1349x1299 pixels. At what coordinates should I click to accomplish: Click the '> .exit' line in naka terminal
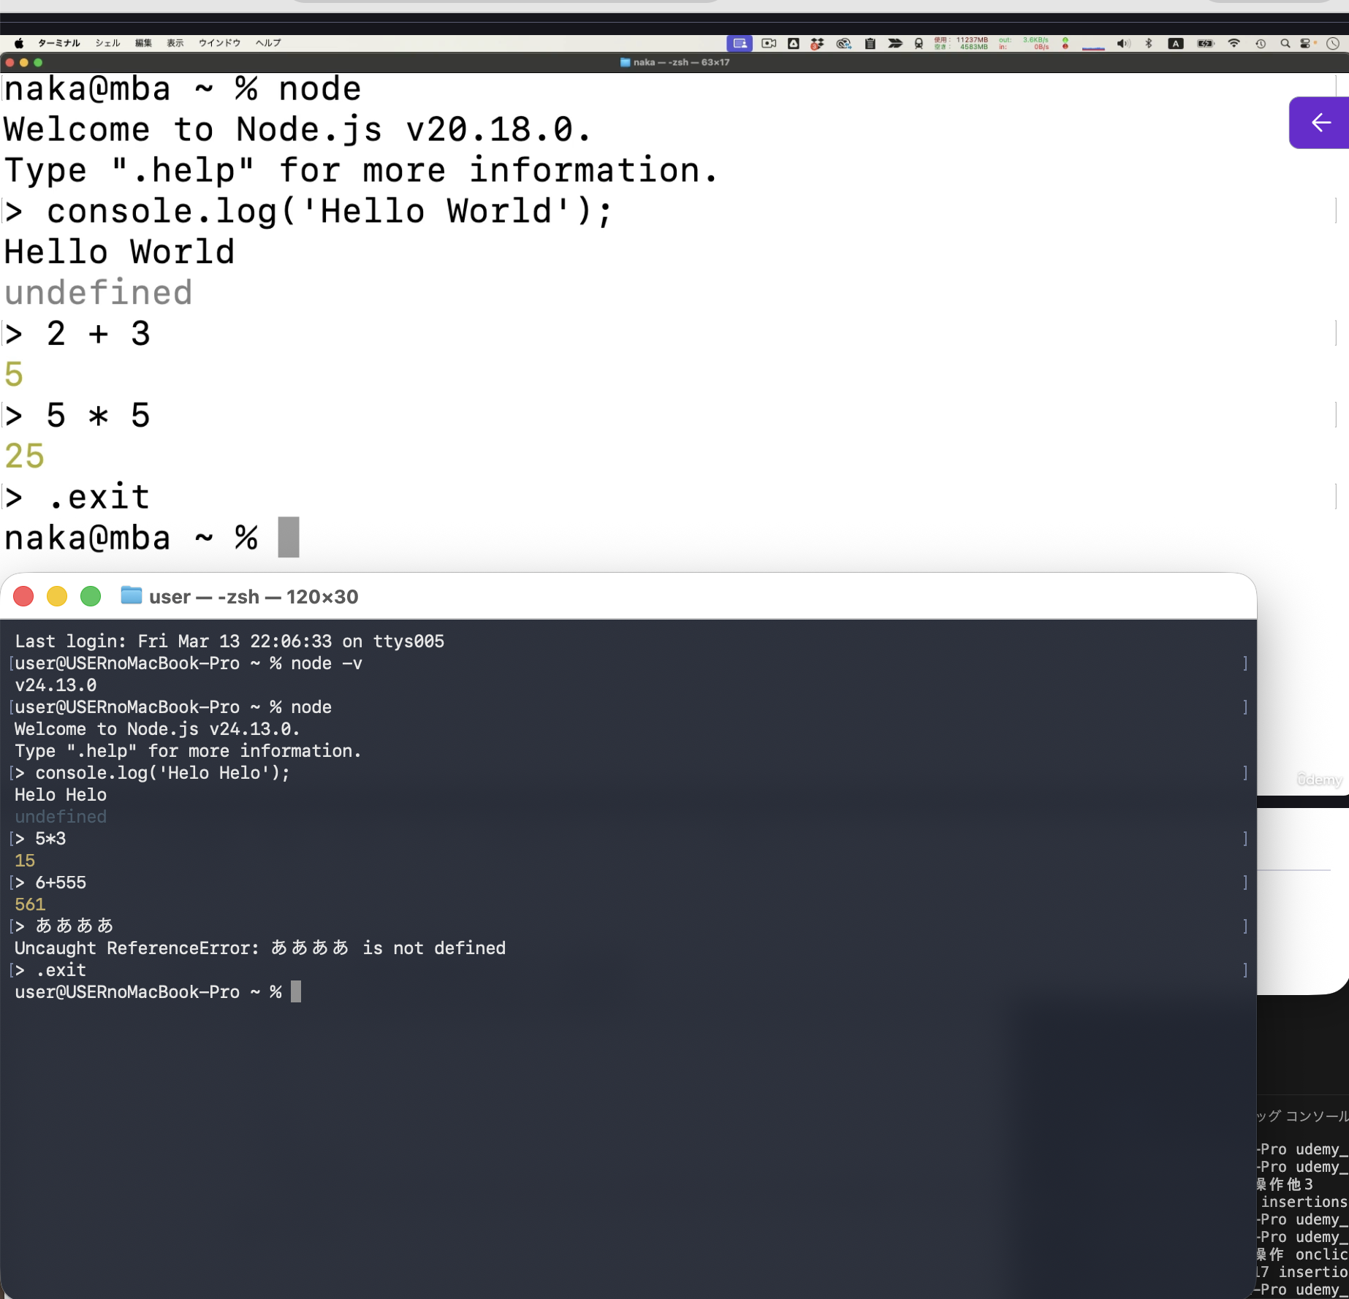(77, 498)
